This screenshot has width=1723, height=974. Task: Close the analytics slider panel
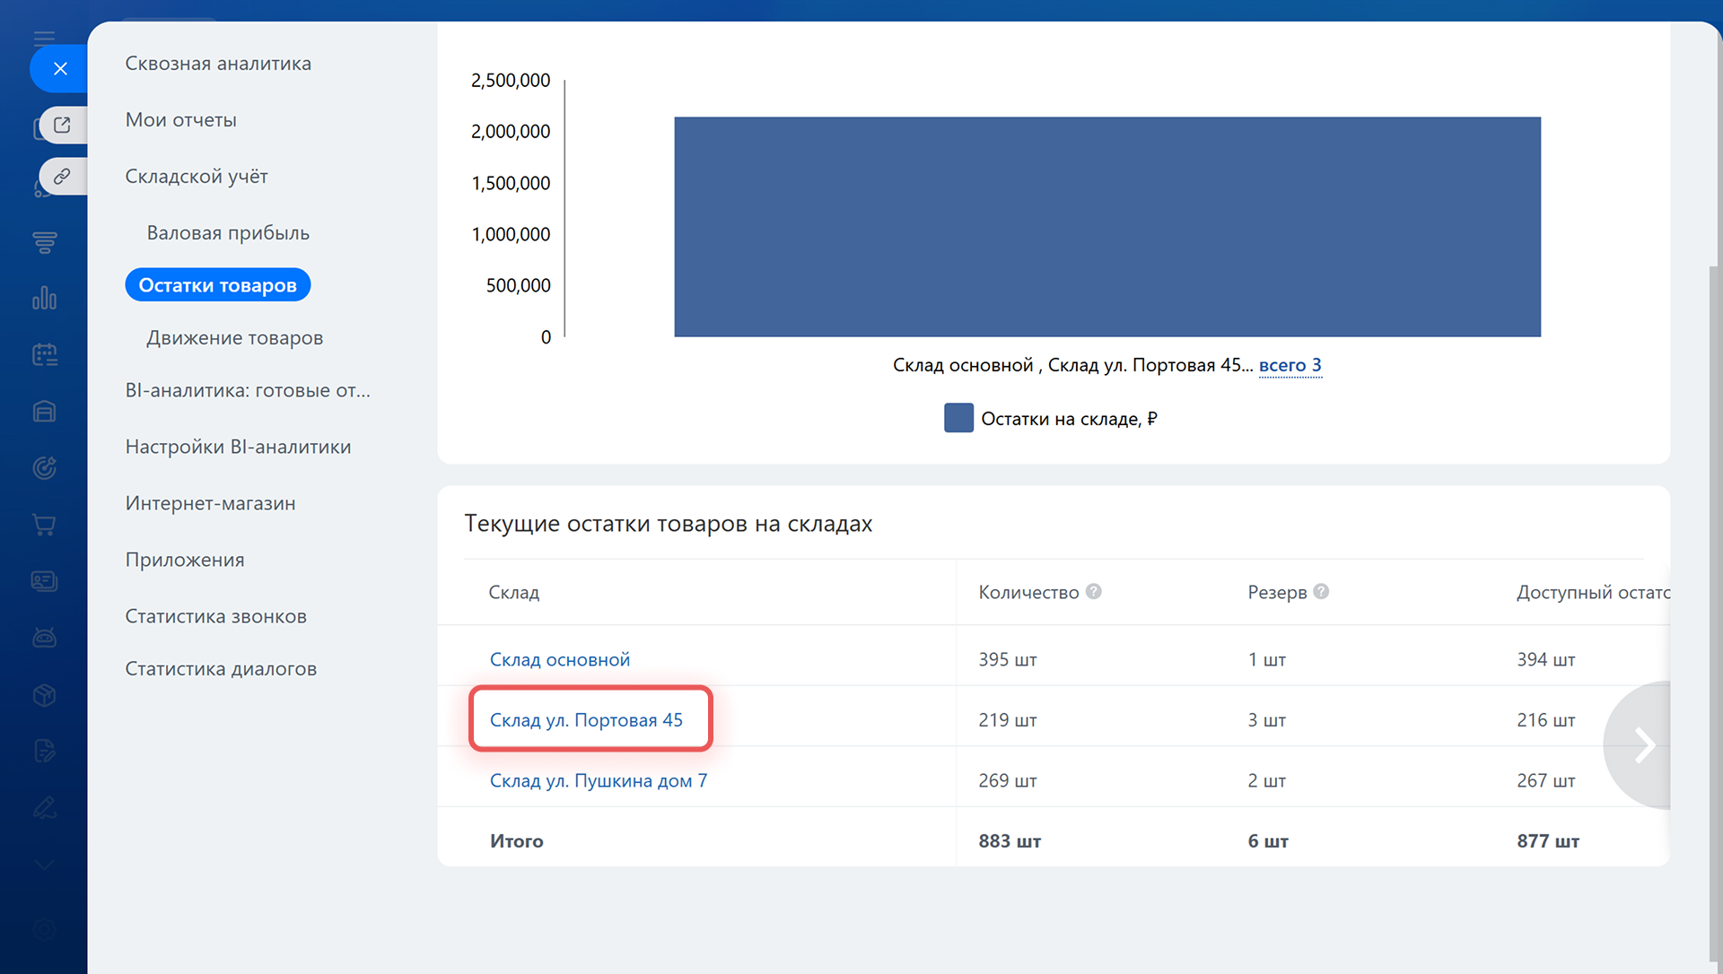tap(60, 68)
